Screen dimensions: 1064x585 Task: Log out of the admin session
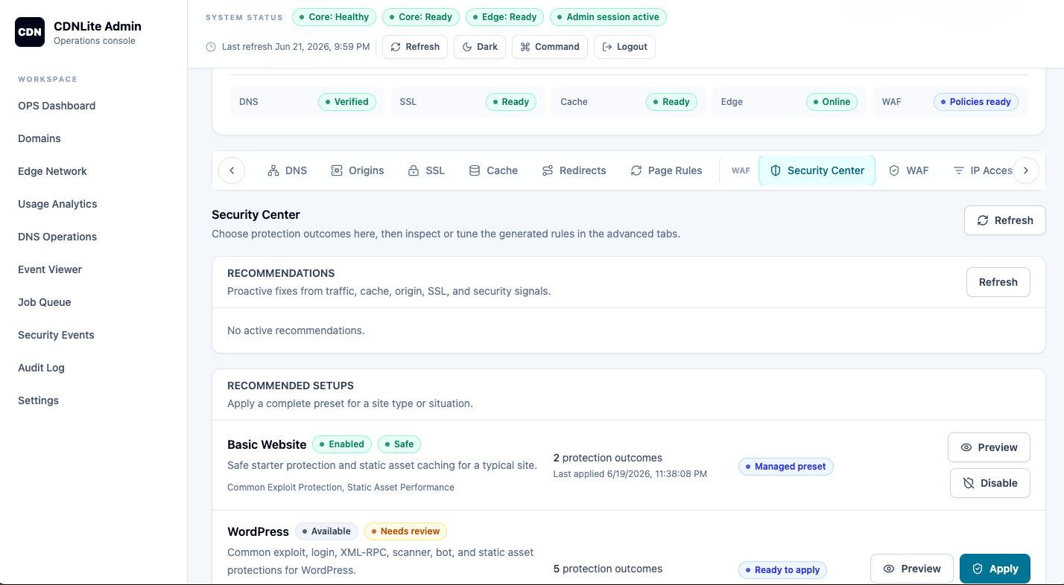click(x=624, y=47)
